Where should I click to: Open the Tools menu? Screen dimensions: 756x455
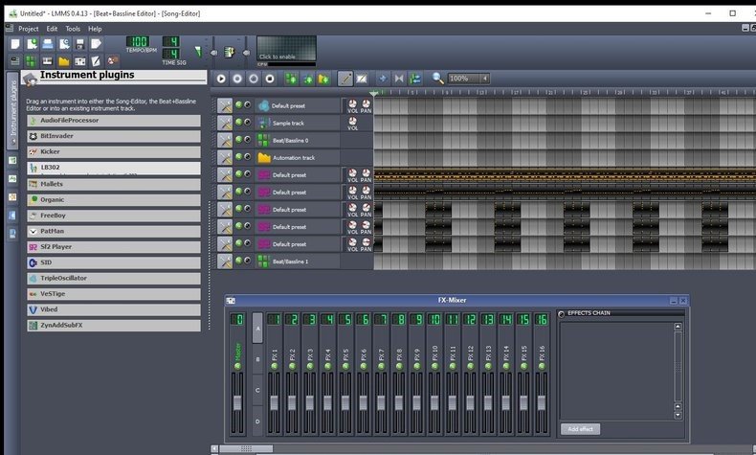73,29
